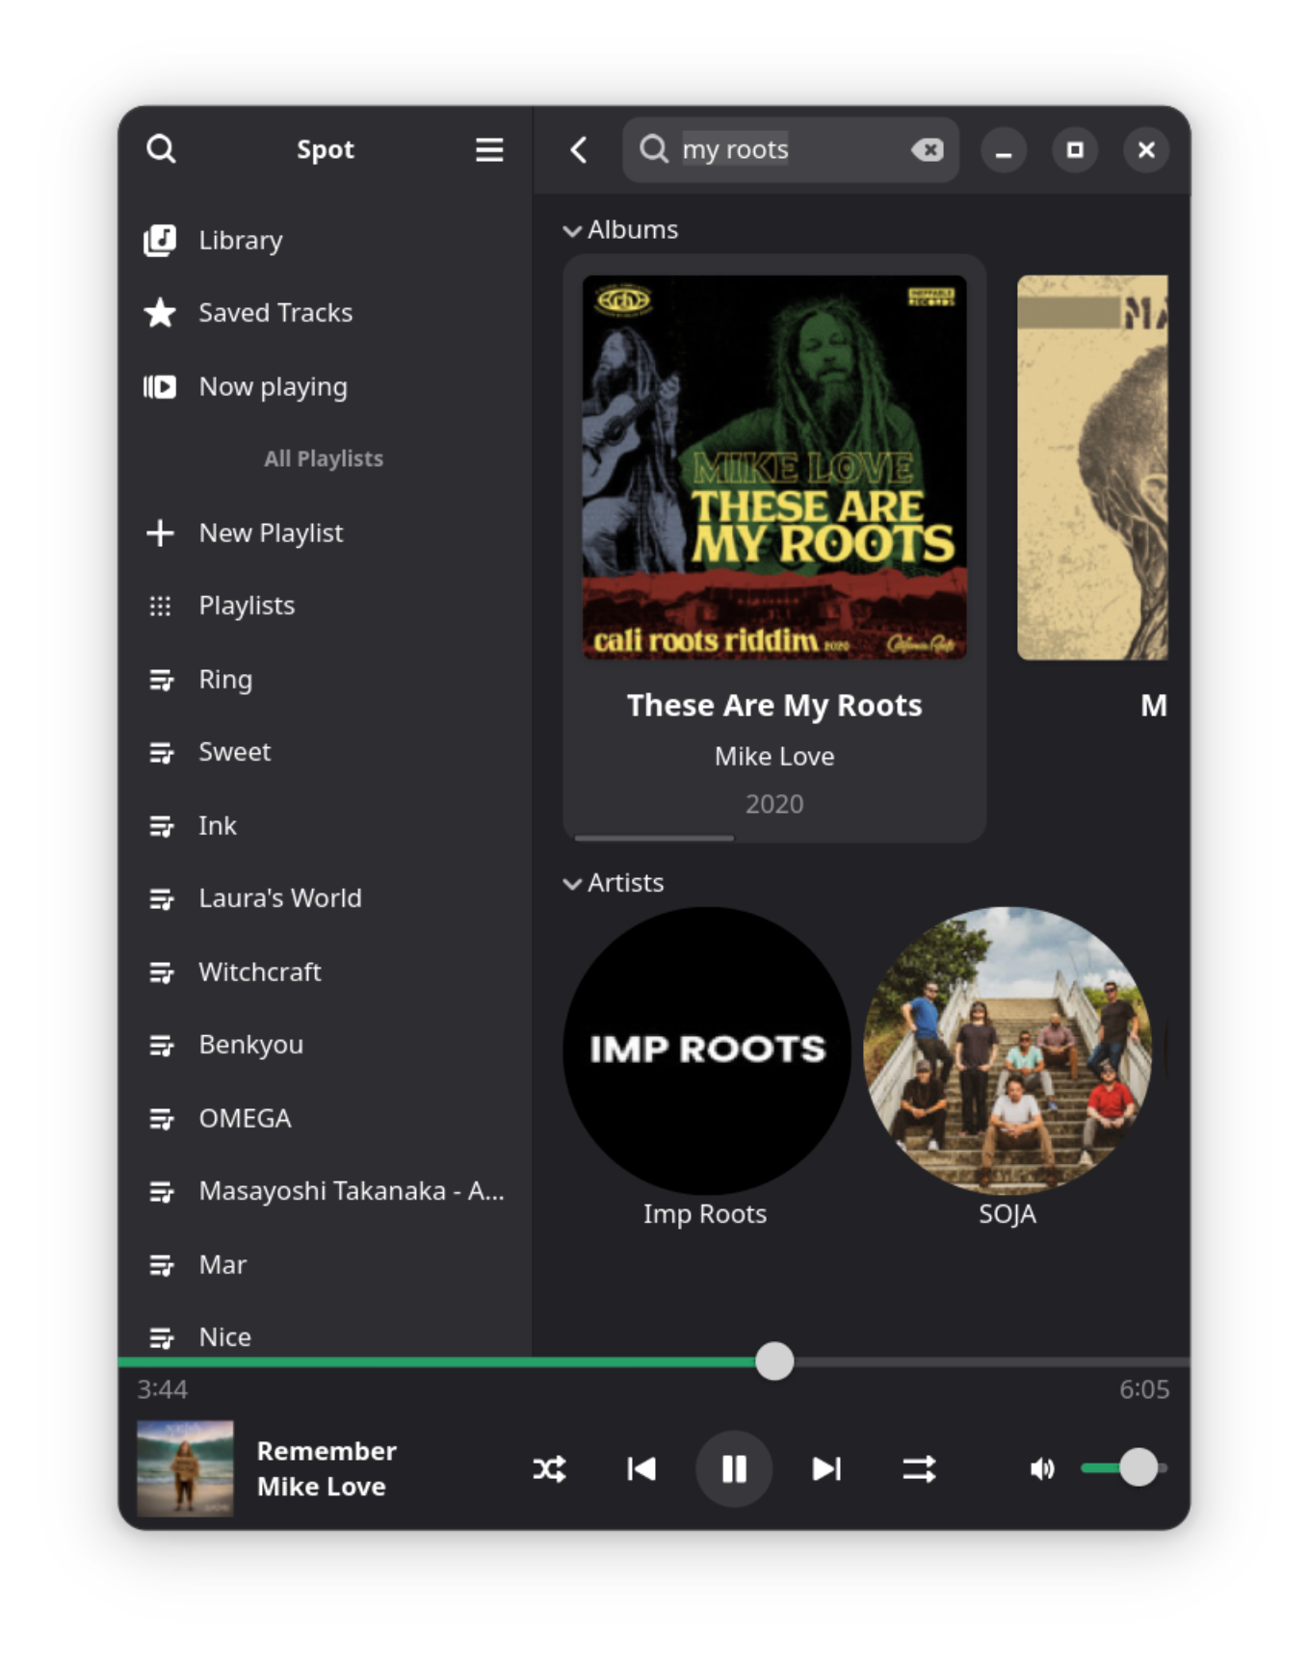Open the Playlists grid view

coord(325,606)
